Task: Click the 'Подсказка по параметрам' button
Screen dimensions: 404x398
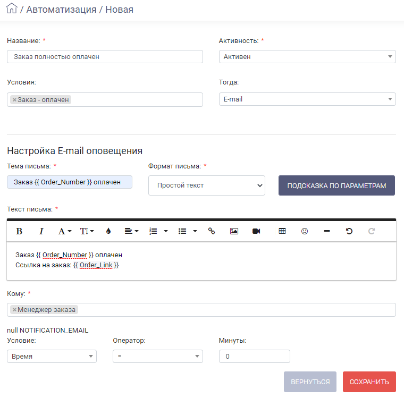Action: tap(336, 185)
